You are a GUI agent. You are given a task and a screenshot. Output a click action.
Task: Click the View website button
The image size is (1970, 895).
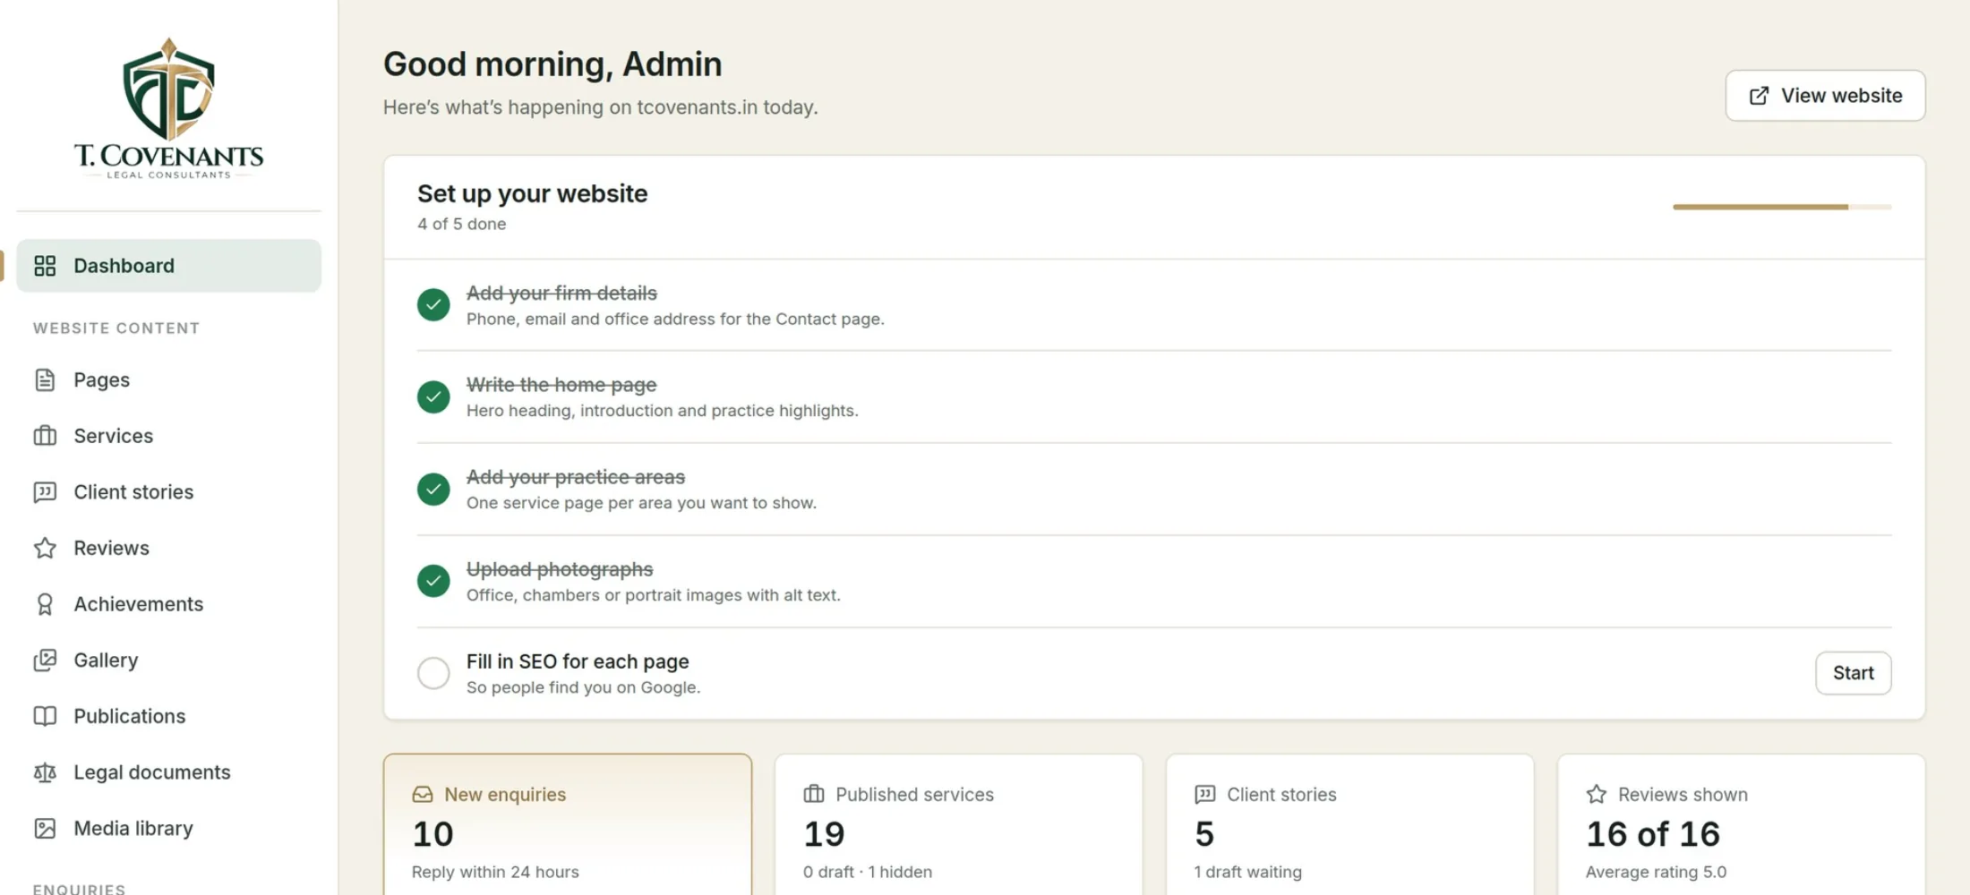[x=1825, y=96]
